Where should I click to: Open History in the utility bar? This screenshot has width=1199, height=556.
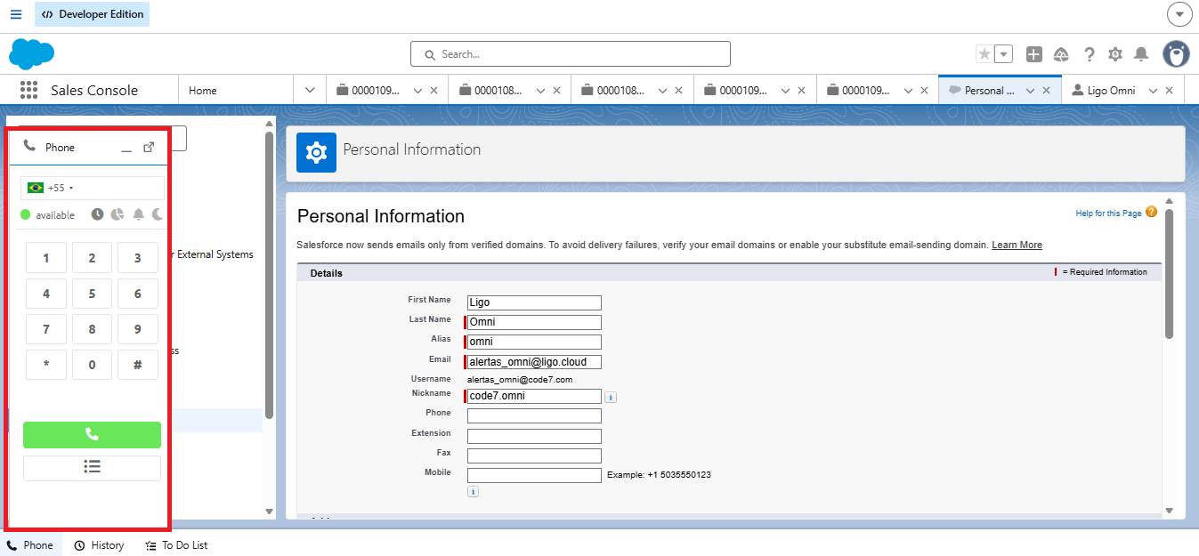(99, 545)
